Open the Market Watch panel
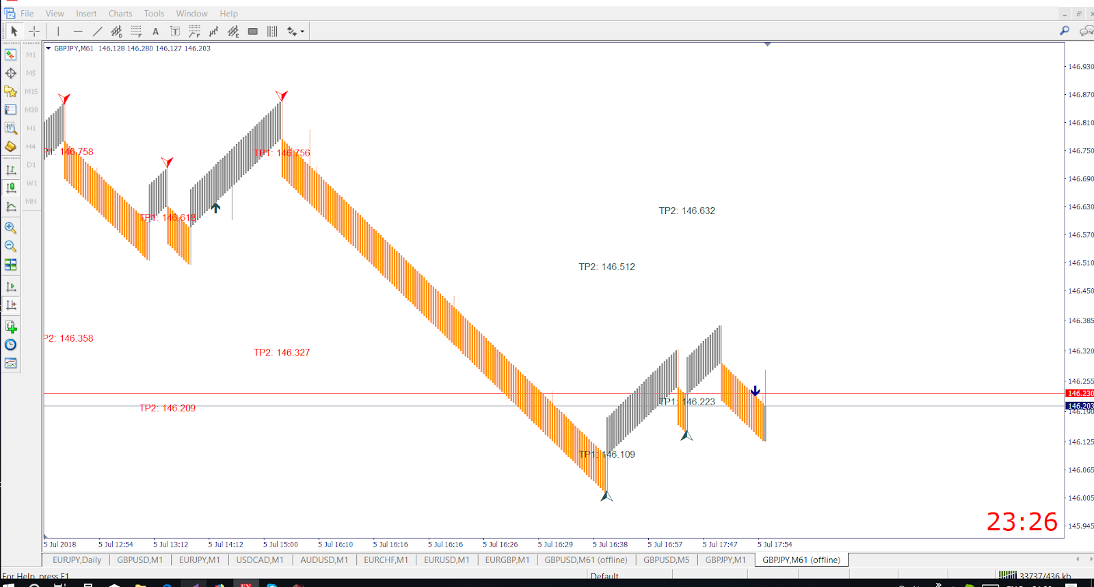 [10, 55]
